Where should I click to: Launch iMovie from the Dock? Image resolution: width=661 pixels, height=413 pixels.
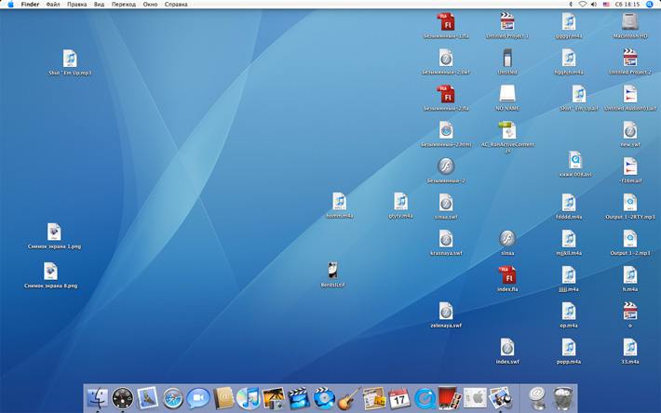[299, 398]
